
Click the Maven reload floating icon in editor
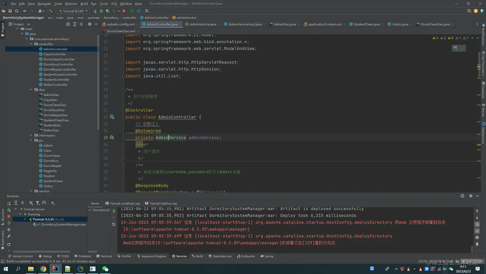coord(455,48)
